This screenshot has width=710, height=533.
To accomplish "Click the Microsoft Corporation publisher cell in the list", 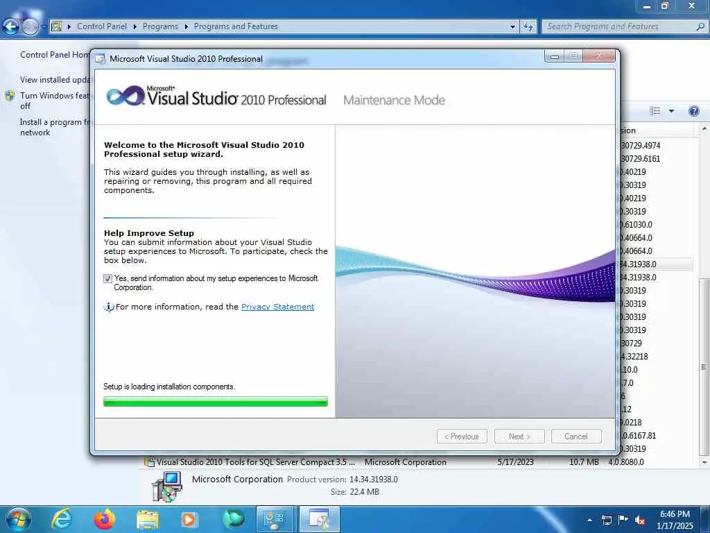I will point(405,462).
